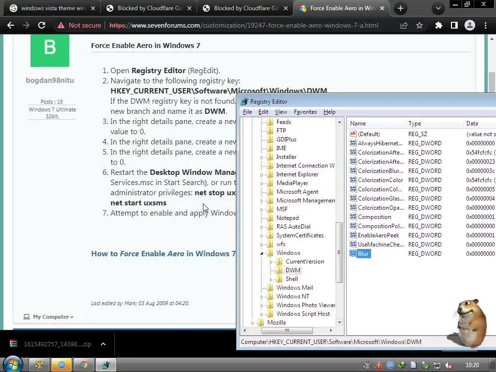The height and width of the screenshot is (372, 496).
Task: Open the View menu in Registry Editor
Action: (281, 112)
